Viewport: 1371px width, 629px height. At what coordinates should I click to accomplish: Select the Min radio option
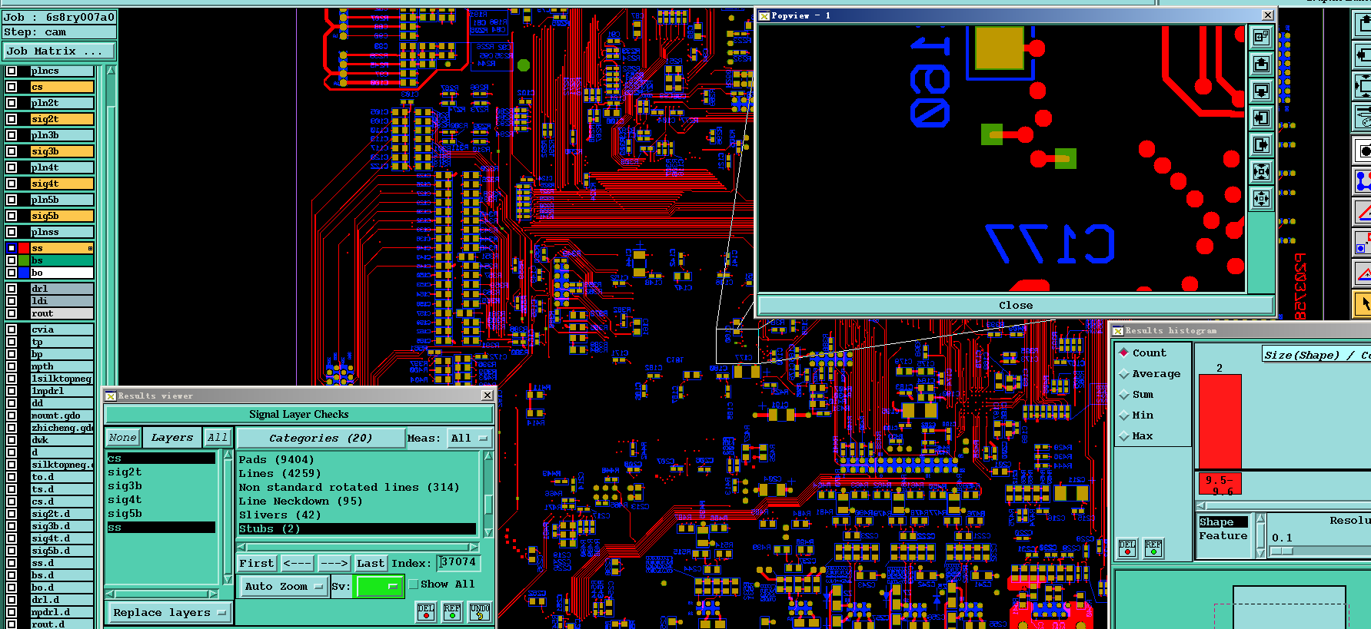[1124, 415]
